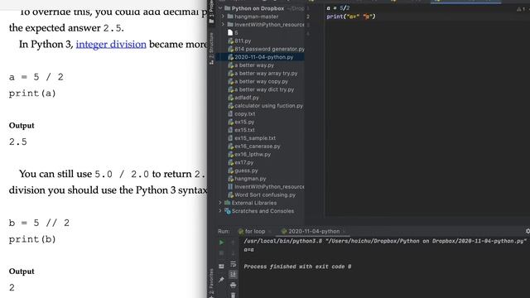530x298 pixels.
Task: Click 'External Libraries' label in tree
Action: tap(254, 203)
